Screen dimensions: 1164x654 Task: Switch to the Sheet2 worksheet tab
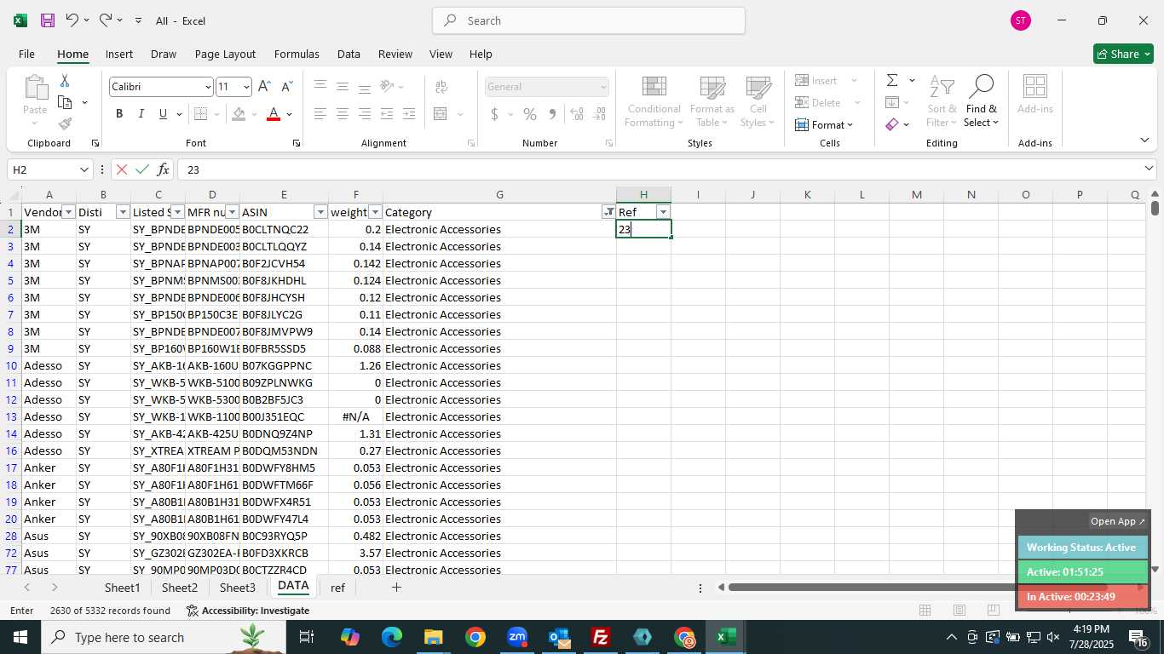[179, 588]
